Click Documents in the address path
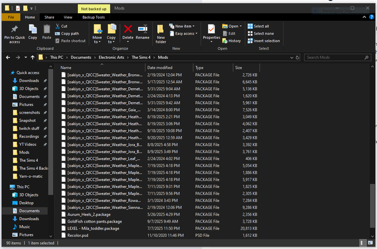Viewport: 377px width, 249px height. click(81, 57)
